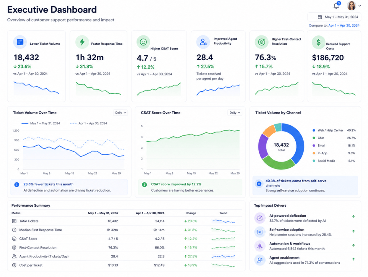Click the 18,432 Total donut center
The image size is (368, 277).
tap(281, 147)
